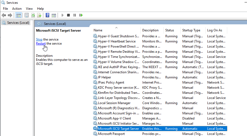Click the Export List toolbar icon
Screen dimensions: 247x136
pyautogui.click(x=39, y=15)
